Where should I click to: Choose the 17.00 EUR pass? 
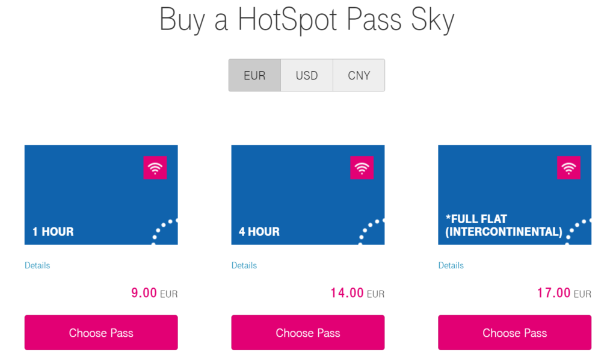pyautogui.click(x=515, y=333)
